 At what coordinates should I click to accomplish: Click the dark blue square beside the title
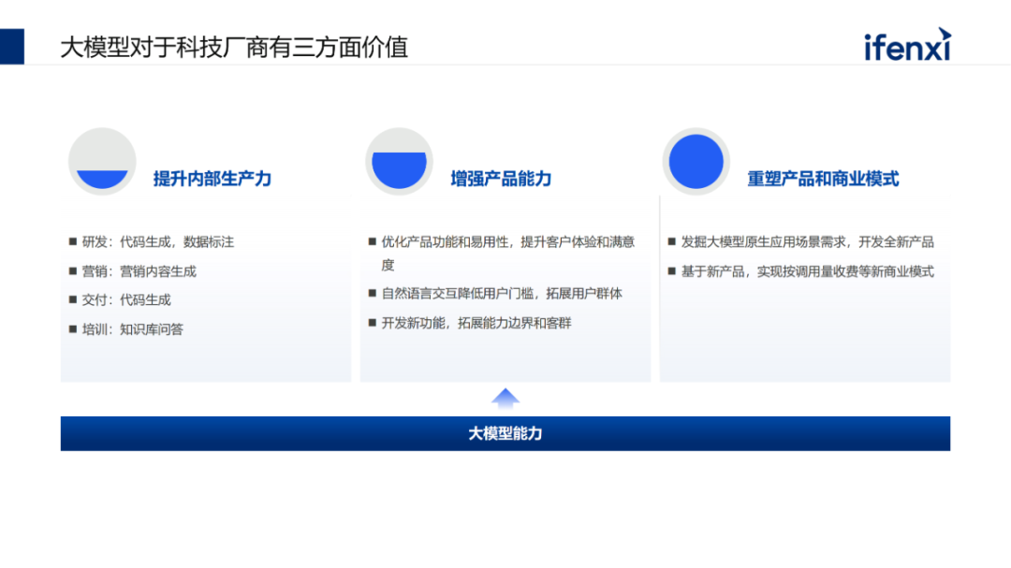[12, 47]
